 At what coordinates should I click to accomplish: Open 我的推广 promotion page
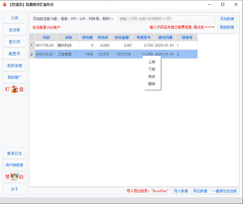point(14,77)
